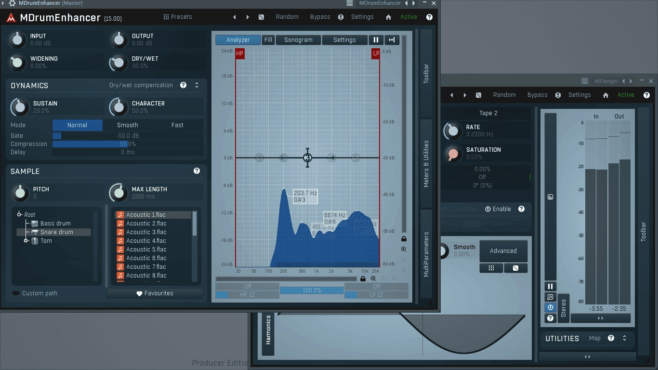
Task: Click the Gate slider bar
Action: (128, 136)
